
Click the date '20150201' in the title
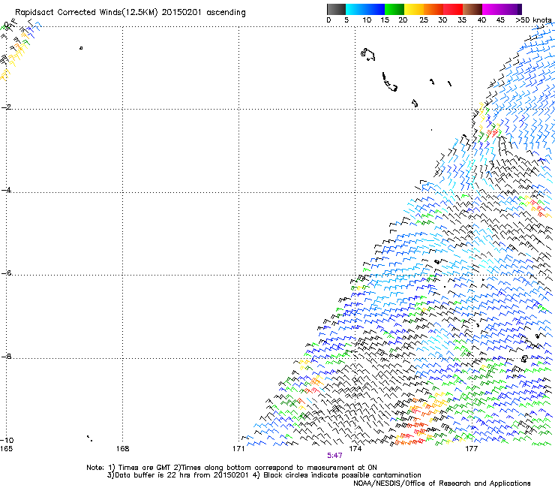(181, 13)
